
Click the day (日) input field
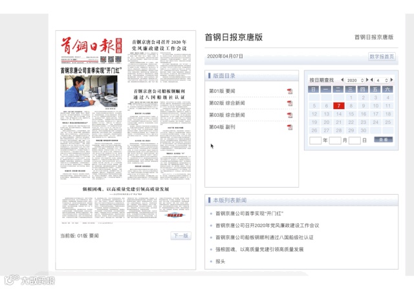354,140
